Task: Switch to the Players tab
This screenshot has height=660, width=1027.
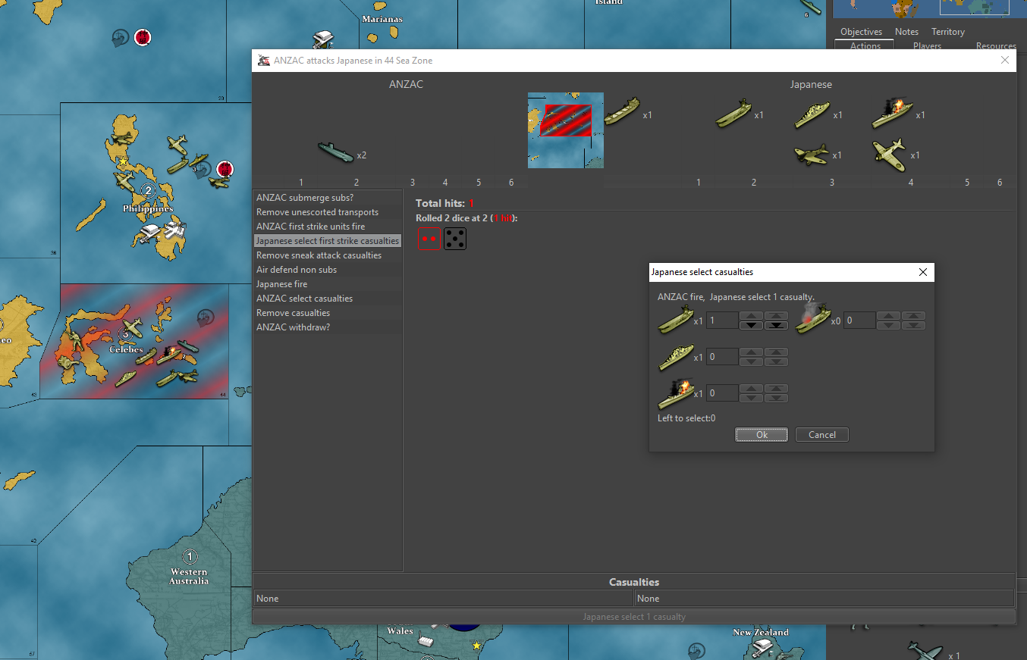Action: (x=927, y=45)
